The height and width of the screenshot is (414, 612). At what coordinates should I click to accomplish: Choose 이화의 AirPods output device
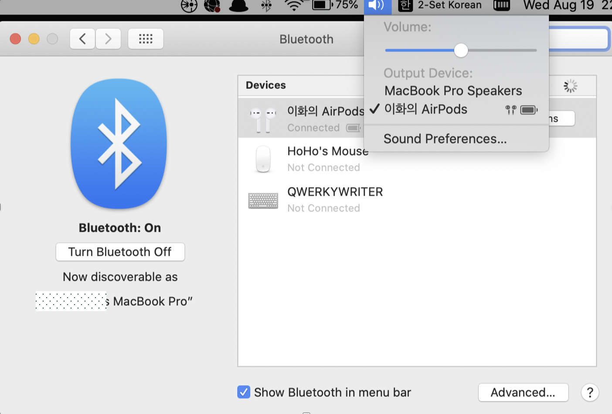(426, 109)
